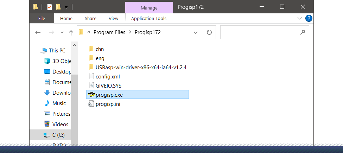Click the progisp.ini settings file icon

[x=91, y=104]
